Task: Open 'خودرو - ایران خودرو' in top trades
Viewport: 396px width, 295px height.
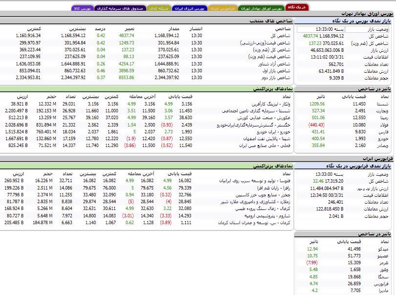Action: click(273, 132)
